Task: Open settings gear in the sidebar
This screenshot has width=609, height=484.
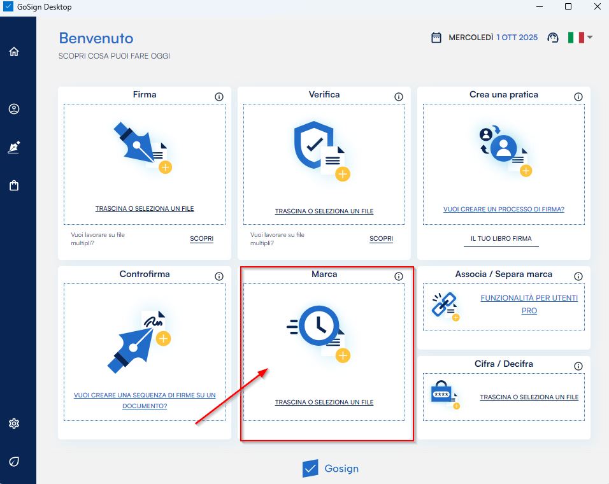Action: coord(14,423)
